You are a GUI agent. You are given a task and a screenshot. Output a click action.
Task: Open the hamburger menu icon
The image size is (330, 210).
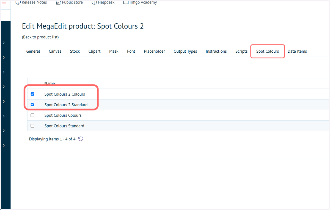click(x=4, y=3)
